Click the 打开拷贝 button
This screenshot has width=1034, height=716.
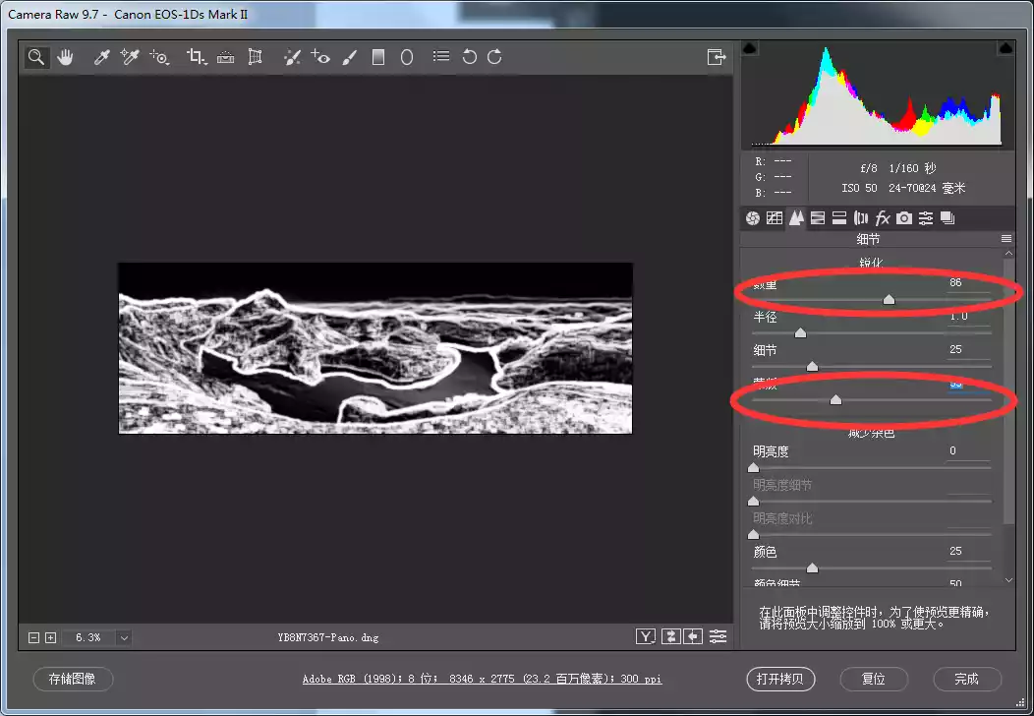click(780, 679)
